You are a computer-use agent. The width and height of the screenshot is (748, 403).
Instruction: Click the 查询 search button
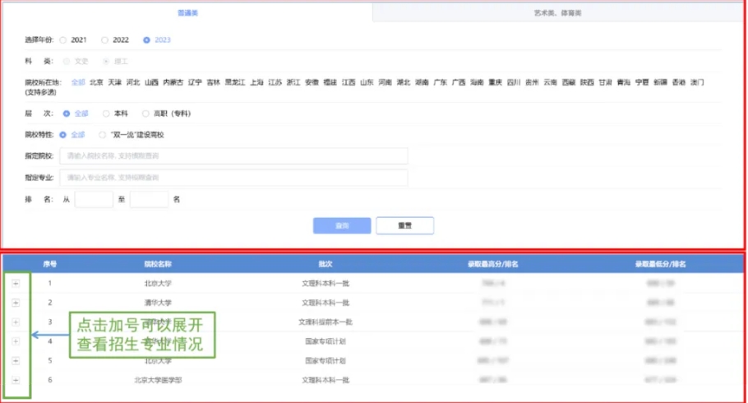click(342, 225)
